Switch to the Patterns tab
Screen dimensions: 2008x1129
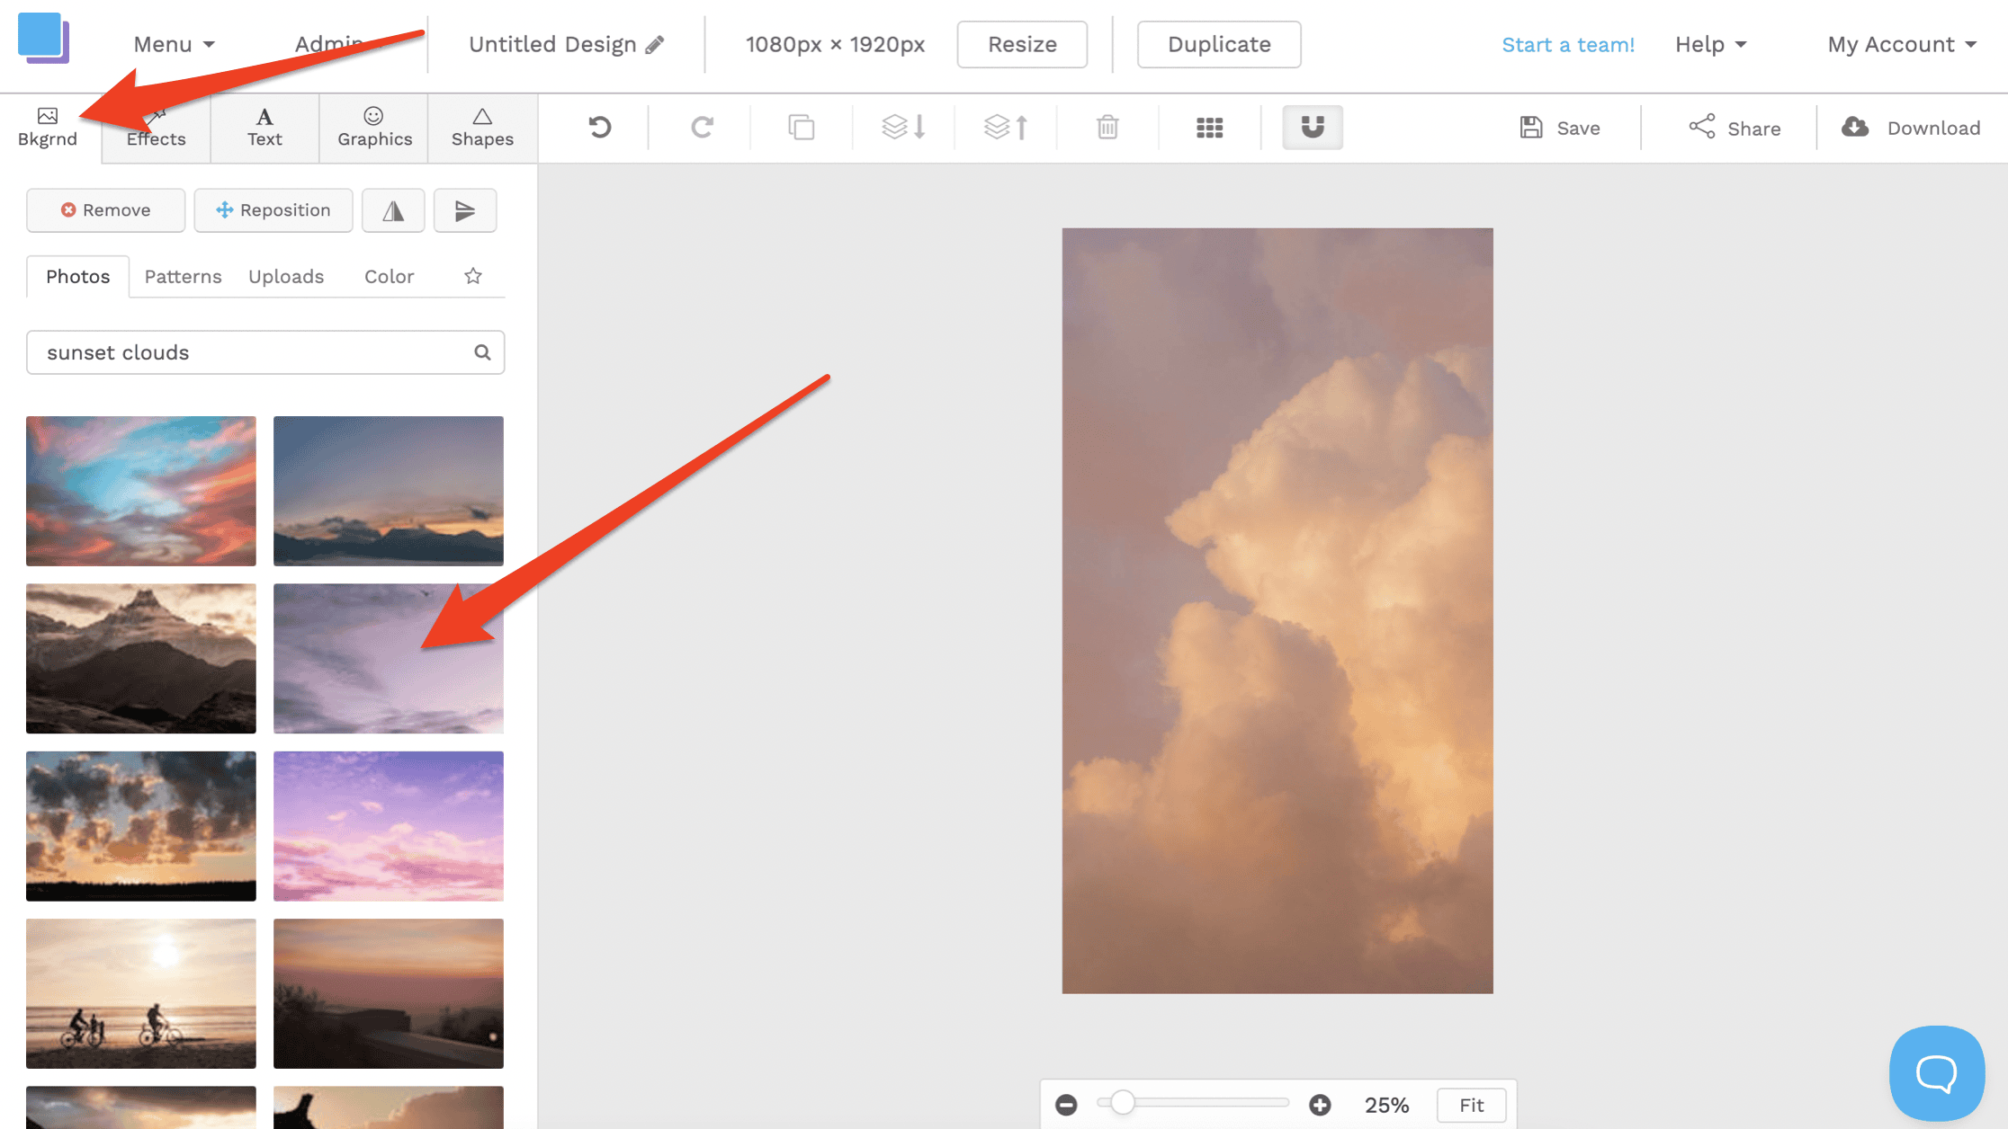click(182, 276)
